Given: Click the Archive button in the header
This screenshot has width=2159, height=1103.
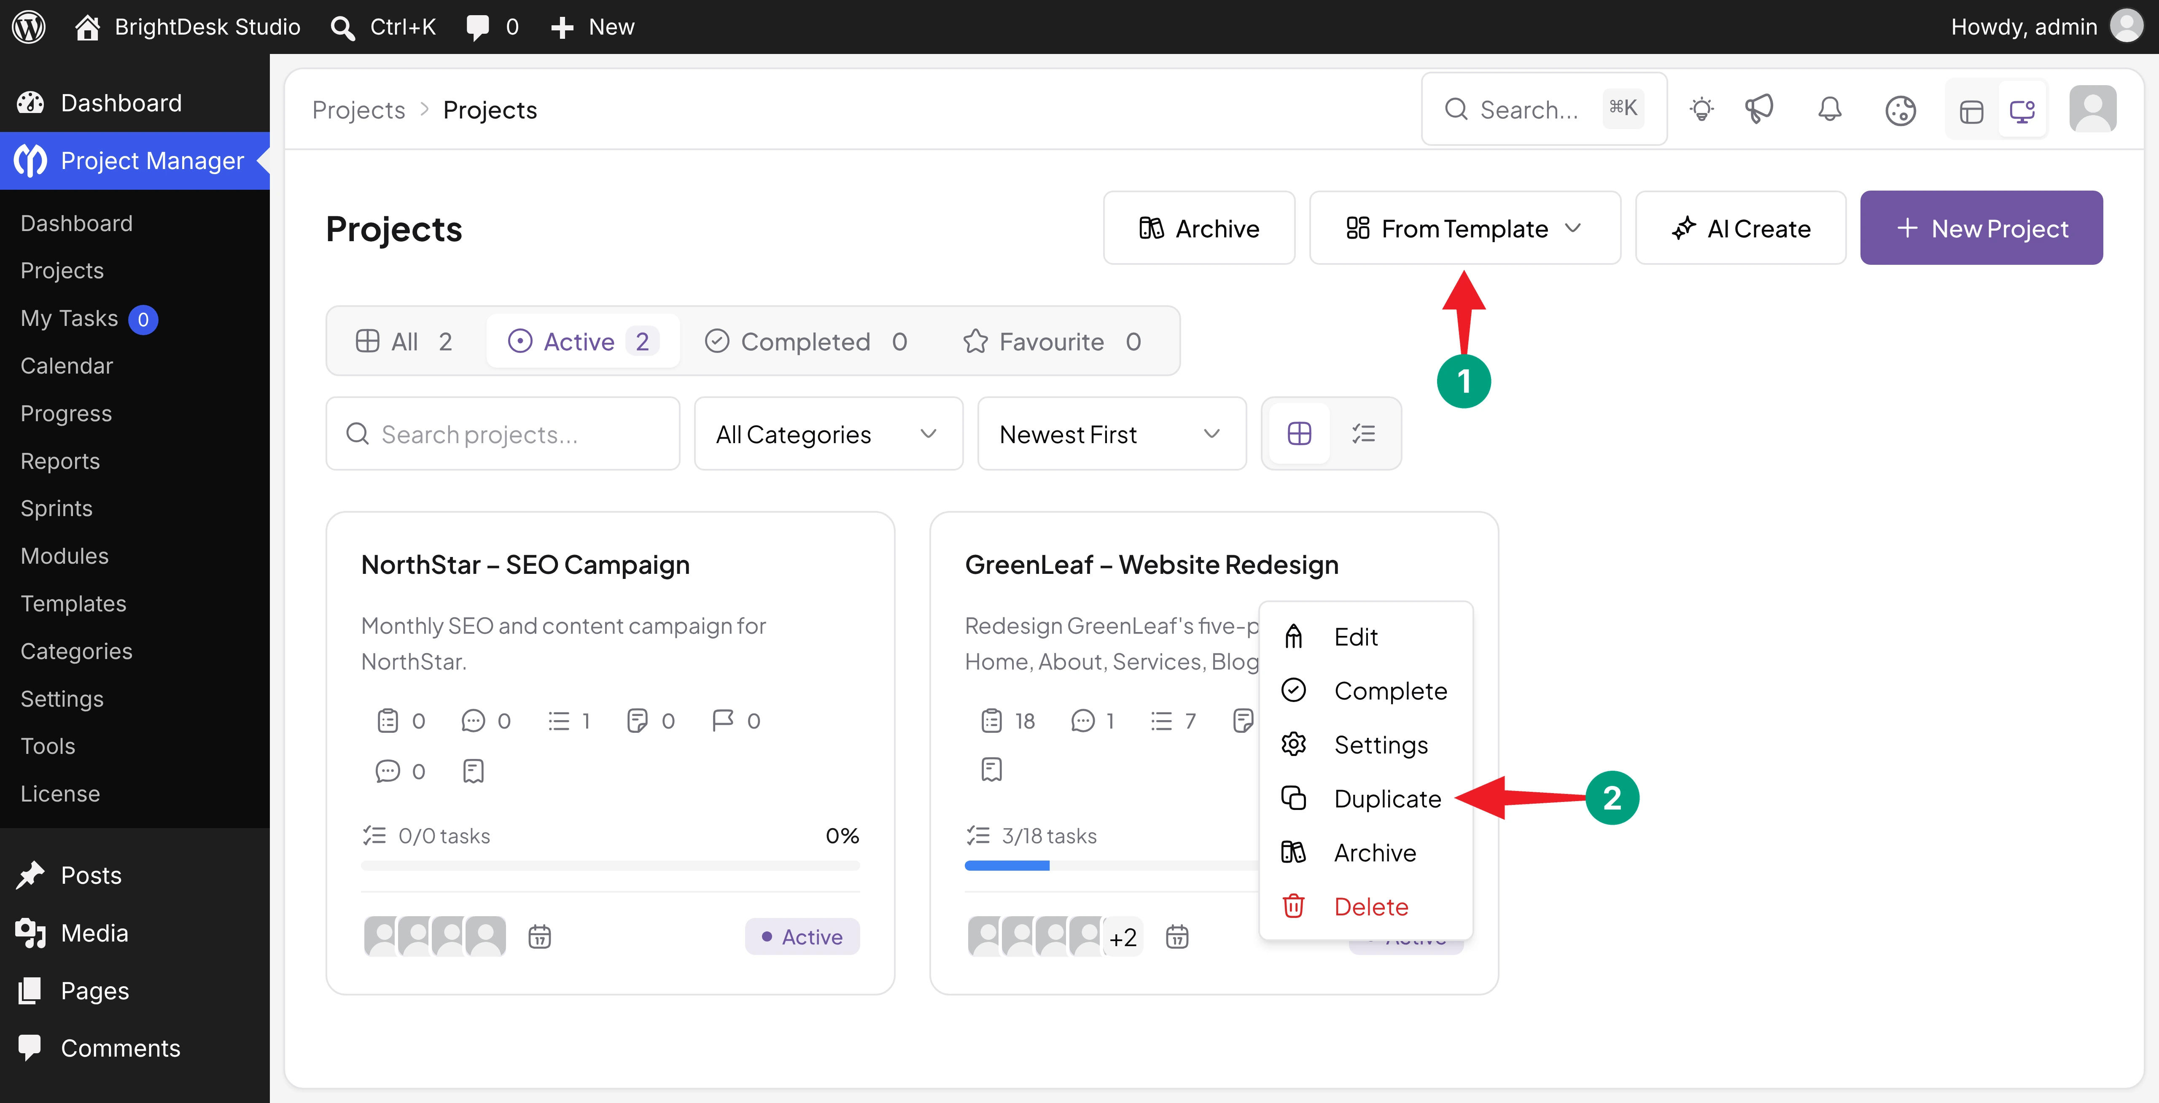Looking at the screenshot, I should [1198, 228].
